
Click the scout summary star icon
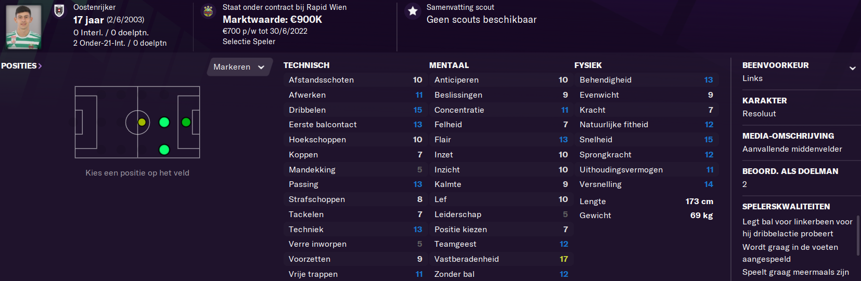pos(413,11)
